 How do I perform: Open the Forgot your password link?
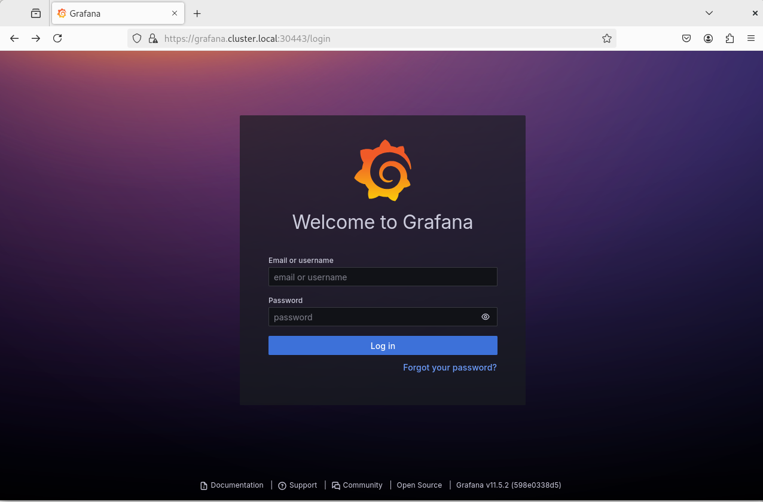click(x=450, y=368)
